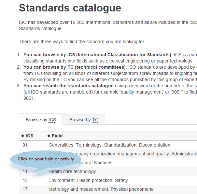Select ICS code 13 in the table
The image size is (197, 194).
25,180
